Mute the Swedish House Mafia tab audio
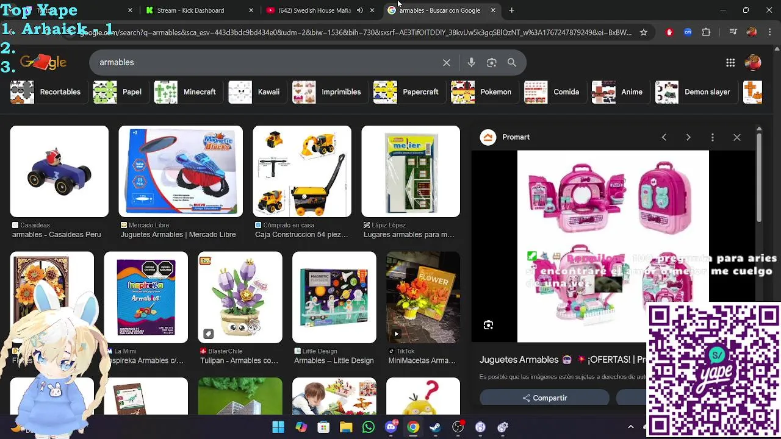Screen dimensions: 781x439 click(360, 10)
